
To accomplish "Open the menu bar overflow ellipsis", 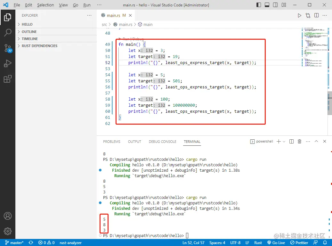I will point(99,5).
